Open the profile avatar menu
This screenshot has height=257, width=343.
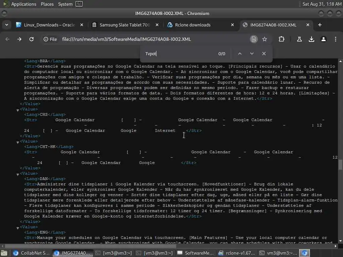tap(324, 39)
